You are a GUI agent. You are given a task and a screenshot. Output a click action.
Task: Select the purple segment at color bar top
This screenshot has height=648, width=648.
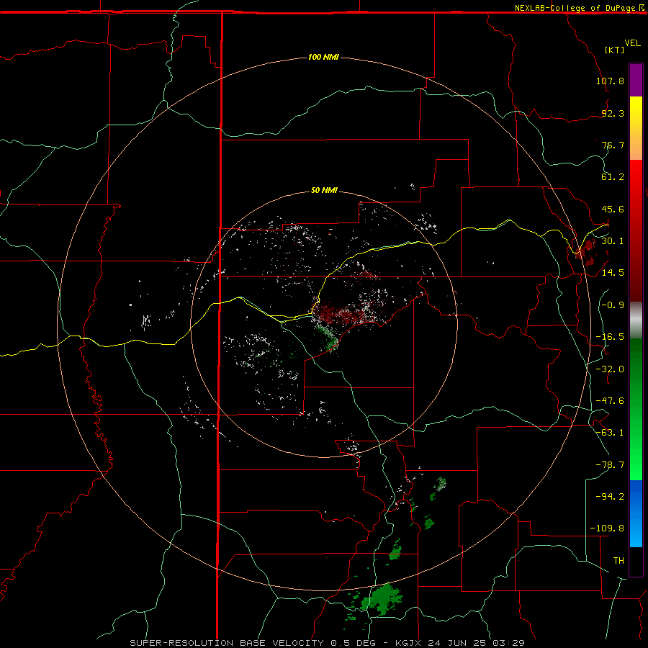636,80
